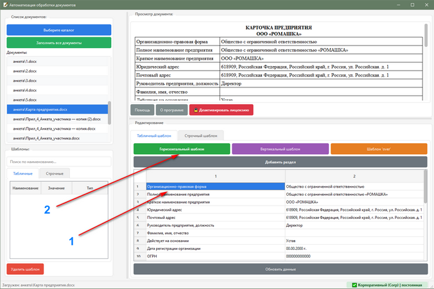Click 'Выберите каталог' button

click(x=59, y=30)
